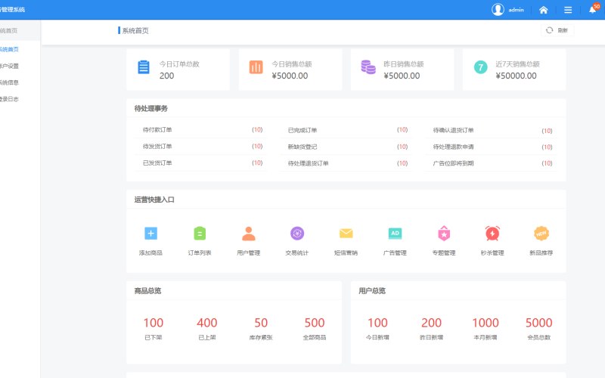Open the hamburger menu icon in header
This screenshot has width=605, height=378.
568,10
